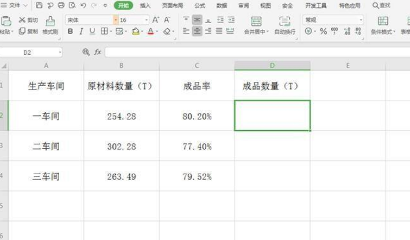This screenshot has height=240, width=410.
Task: Select cell containing 254.28
Action: click(x=122, y=116)
